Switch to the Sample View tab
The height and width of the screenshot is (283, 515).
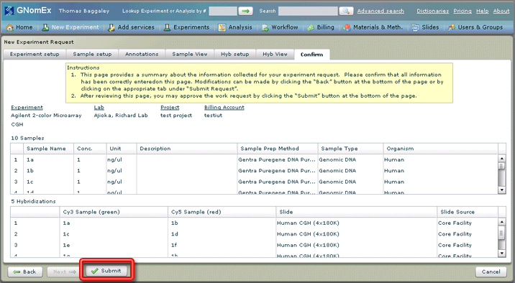(x=189, y=55)
